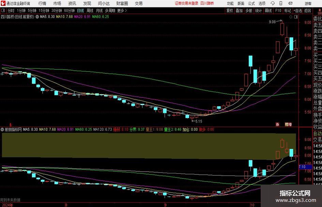322x207 pixels.
Task: Open the dropdown arrow beside 股朋指标网
Action: [2, 130]
